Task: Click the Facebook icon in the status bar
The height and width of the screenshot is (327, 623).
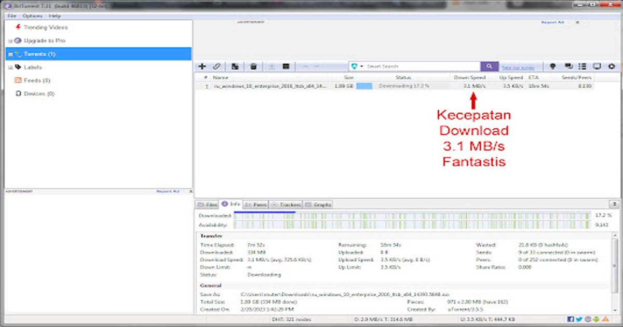Action: (571, 319)
